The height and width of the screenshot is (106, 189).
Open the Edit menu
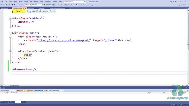coord(6,1)
